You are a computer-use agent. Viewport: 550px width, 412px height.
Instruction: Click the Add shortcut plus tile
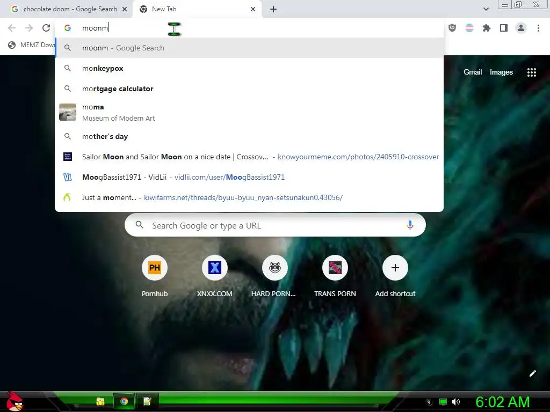point(395,277)
